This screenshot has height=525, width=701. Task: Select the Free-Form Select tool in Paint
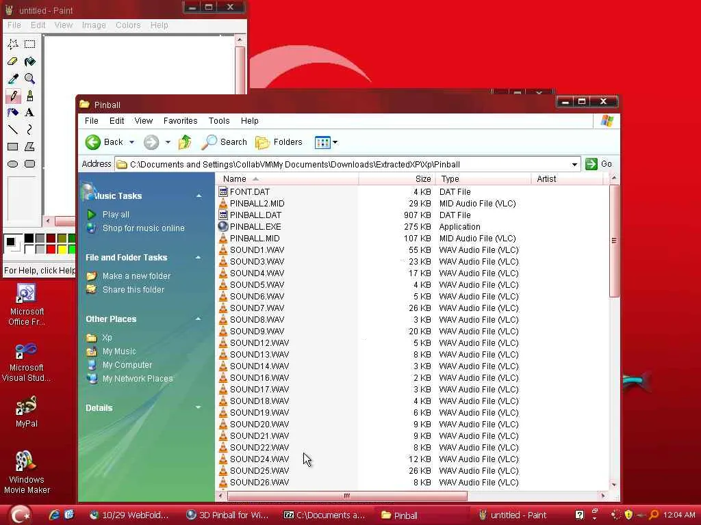13,44
